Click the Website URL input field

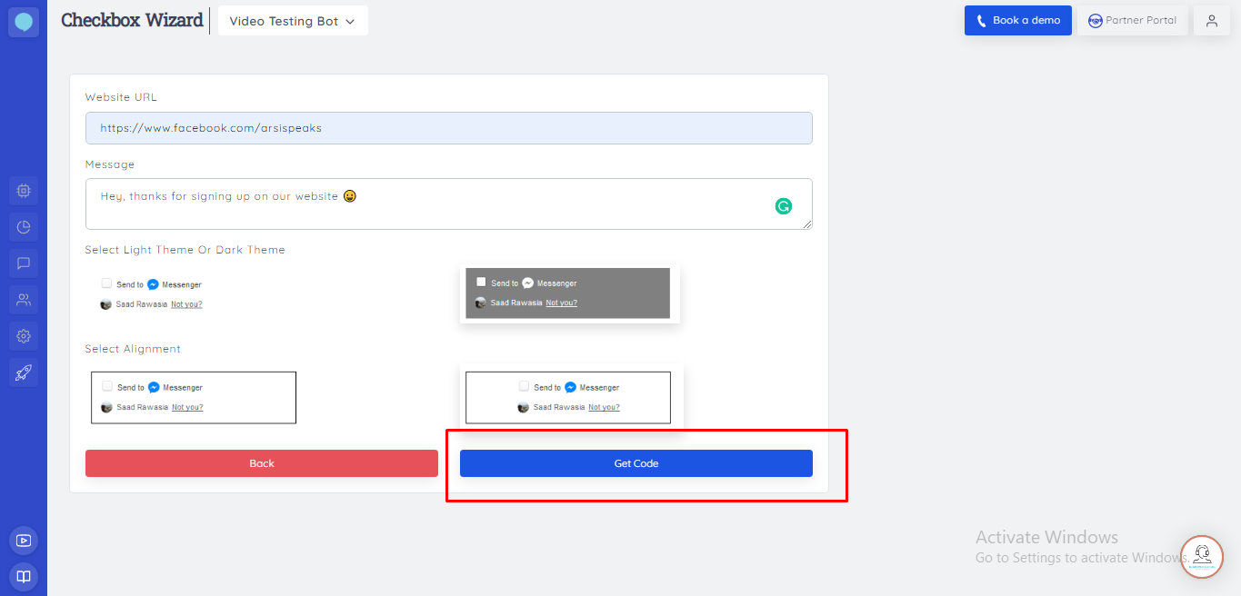449,128
